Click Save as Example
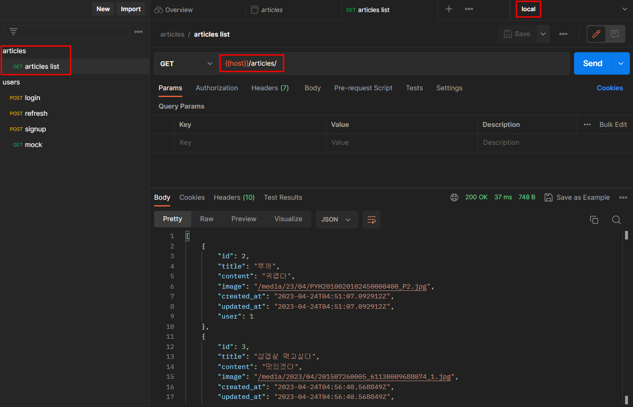Screen dimensions: 633x407 tap(577, 197)
